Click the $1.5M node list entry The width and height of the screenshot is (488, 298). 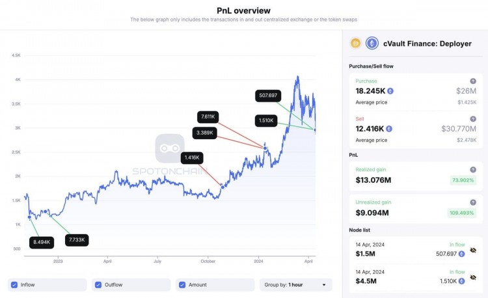click(366, 254)
